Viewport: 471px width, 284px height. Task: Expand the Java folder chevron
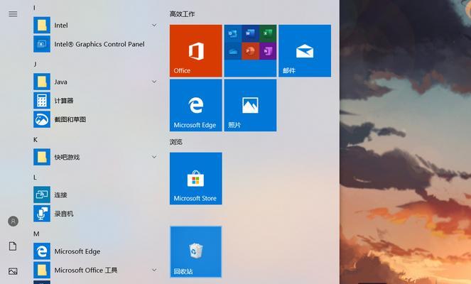[x=154, y=82]
